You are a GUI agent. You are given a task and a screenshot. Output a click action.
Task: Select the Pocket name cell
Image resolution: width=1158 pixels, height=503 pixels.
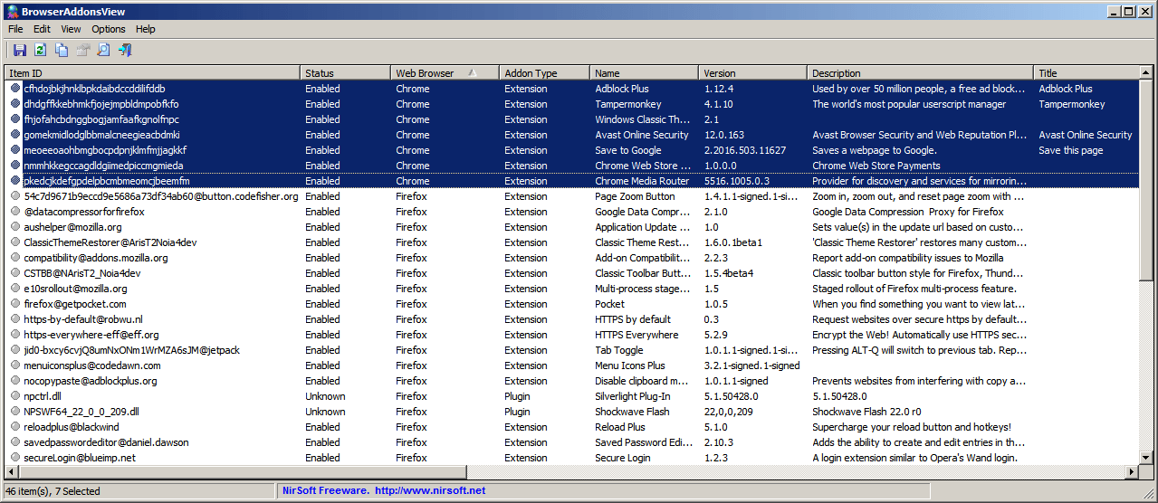point(609,304)
